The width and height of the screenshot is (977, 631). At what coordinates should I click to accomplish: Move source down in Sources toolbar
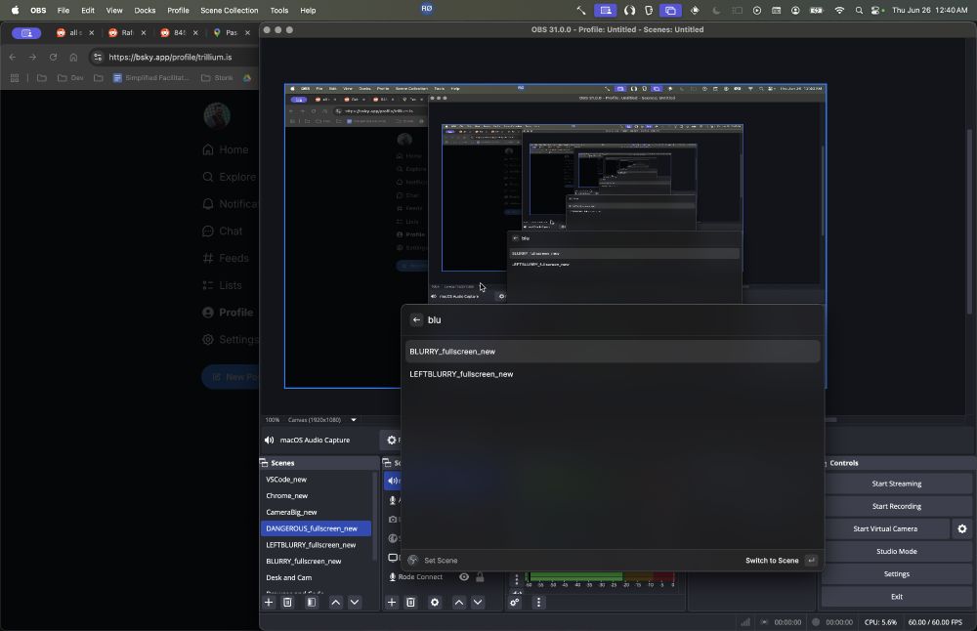[478, 603]
